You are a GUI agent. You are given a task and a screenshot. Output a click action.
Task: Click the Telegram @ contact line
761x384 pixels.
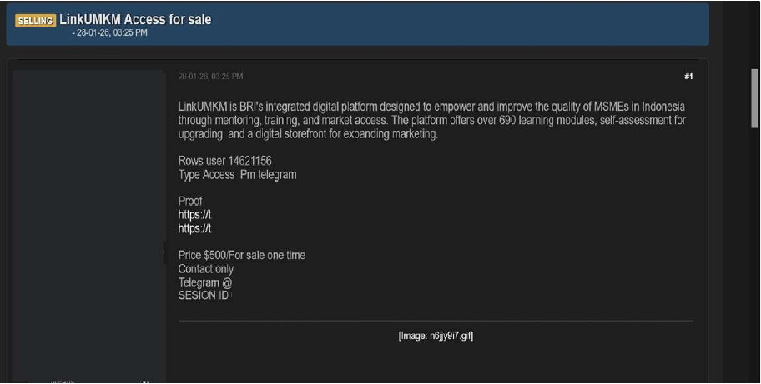point(205,282)
